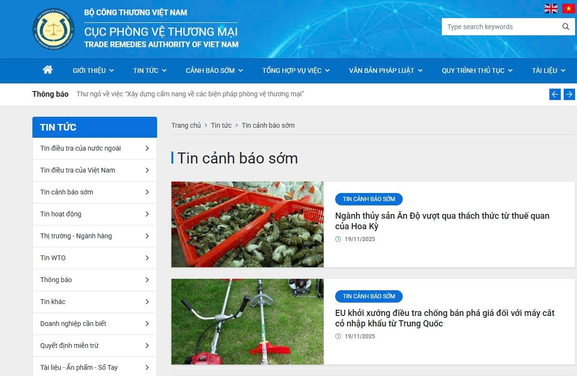Viewport: 577px width, 376px height.
Task: Open Quyết định miễn trừ sidebar item
Action: point(70,346)
